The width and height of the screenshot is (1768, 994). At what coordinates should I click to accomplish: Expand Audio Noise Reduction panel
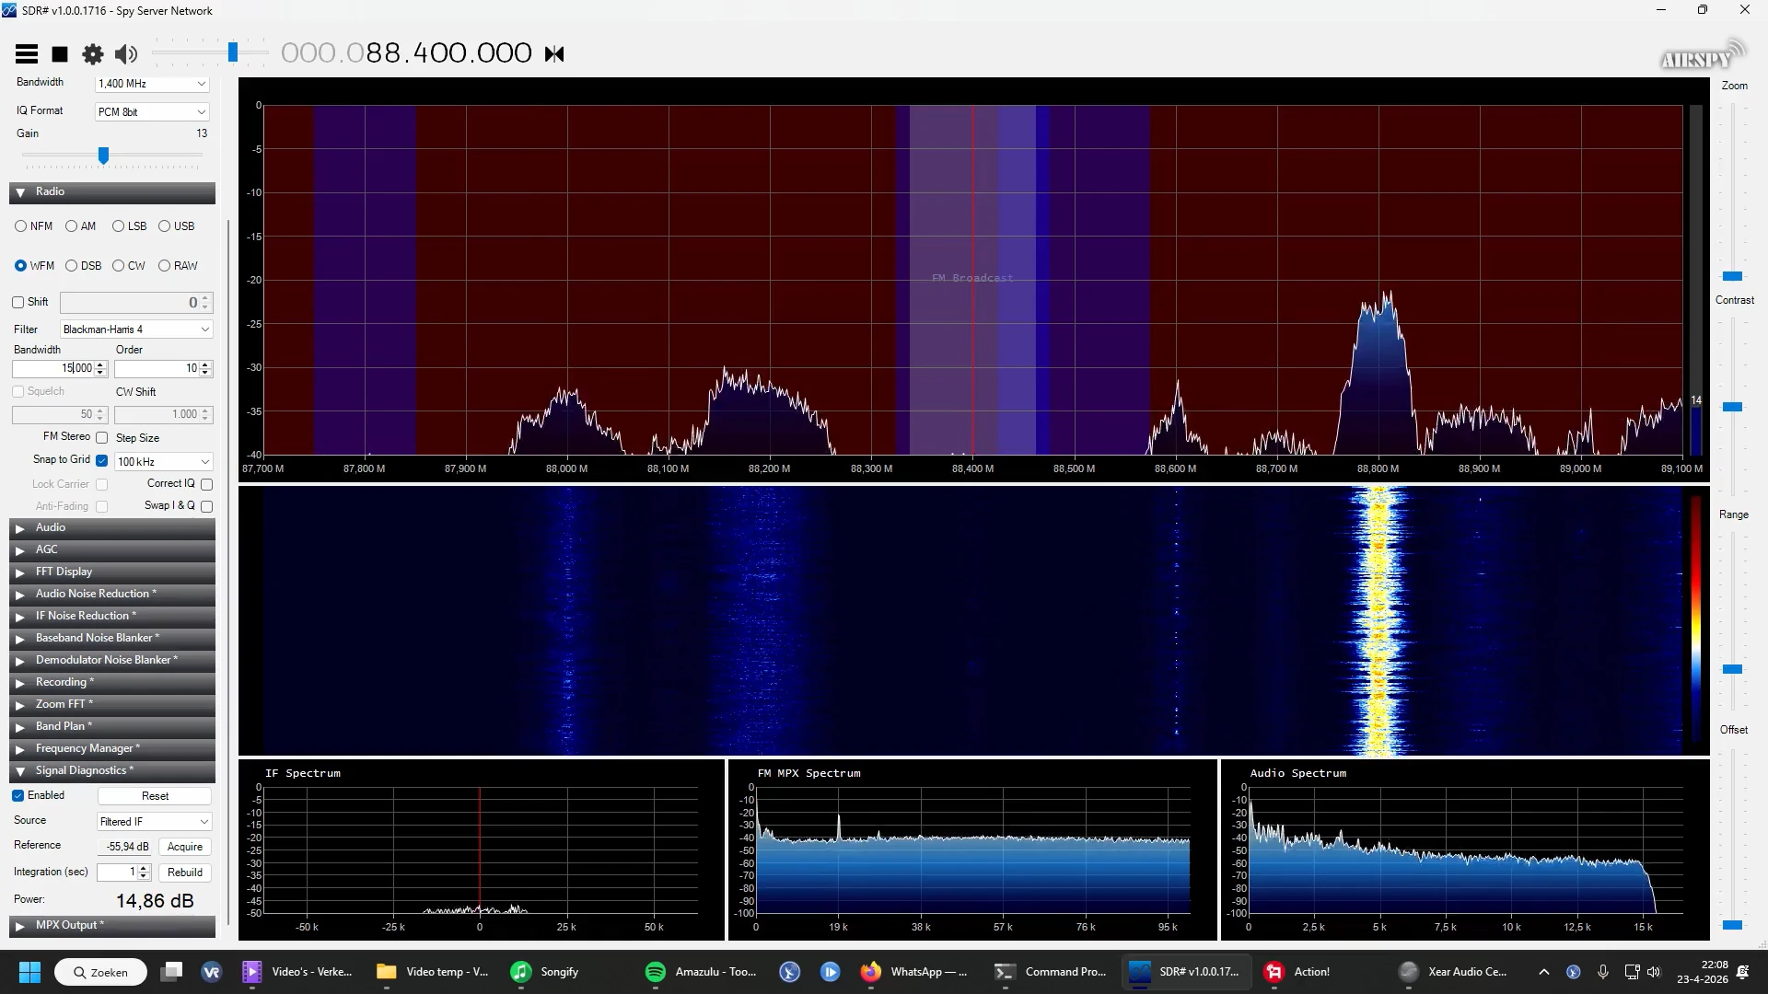[112, 595]
